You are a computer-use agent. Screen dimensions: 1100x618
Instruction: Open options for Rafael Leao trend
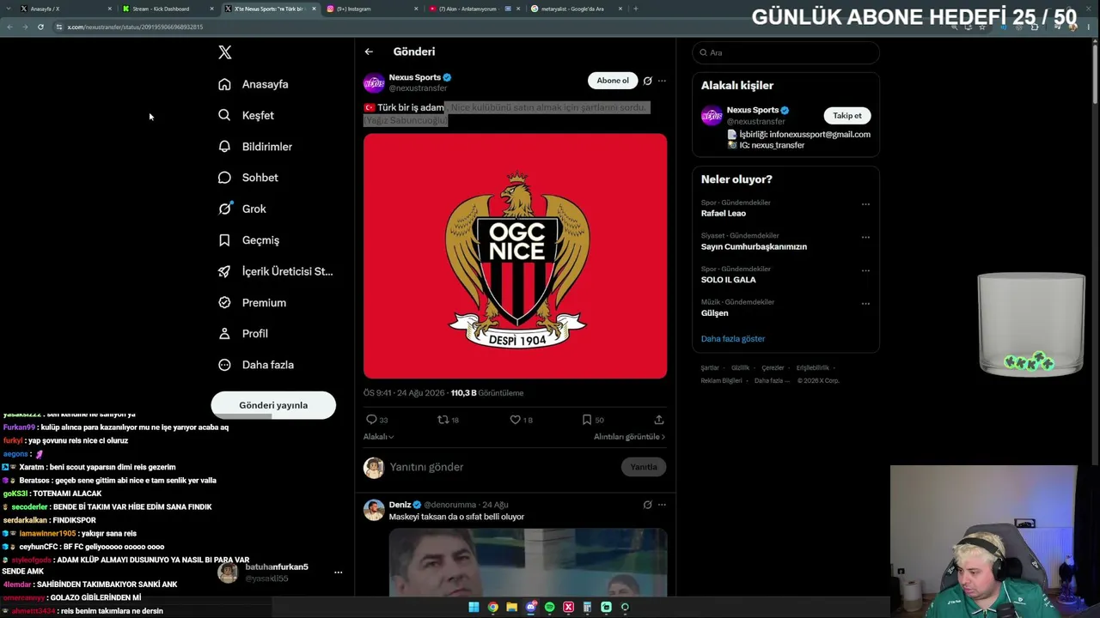[x=865, y=204]
